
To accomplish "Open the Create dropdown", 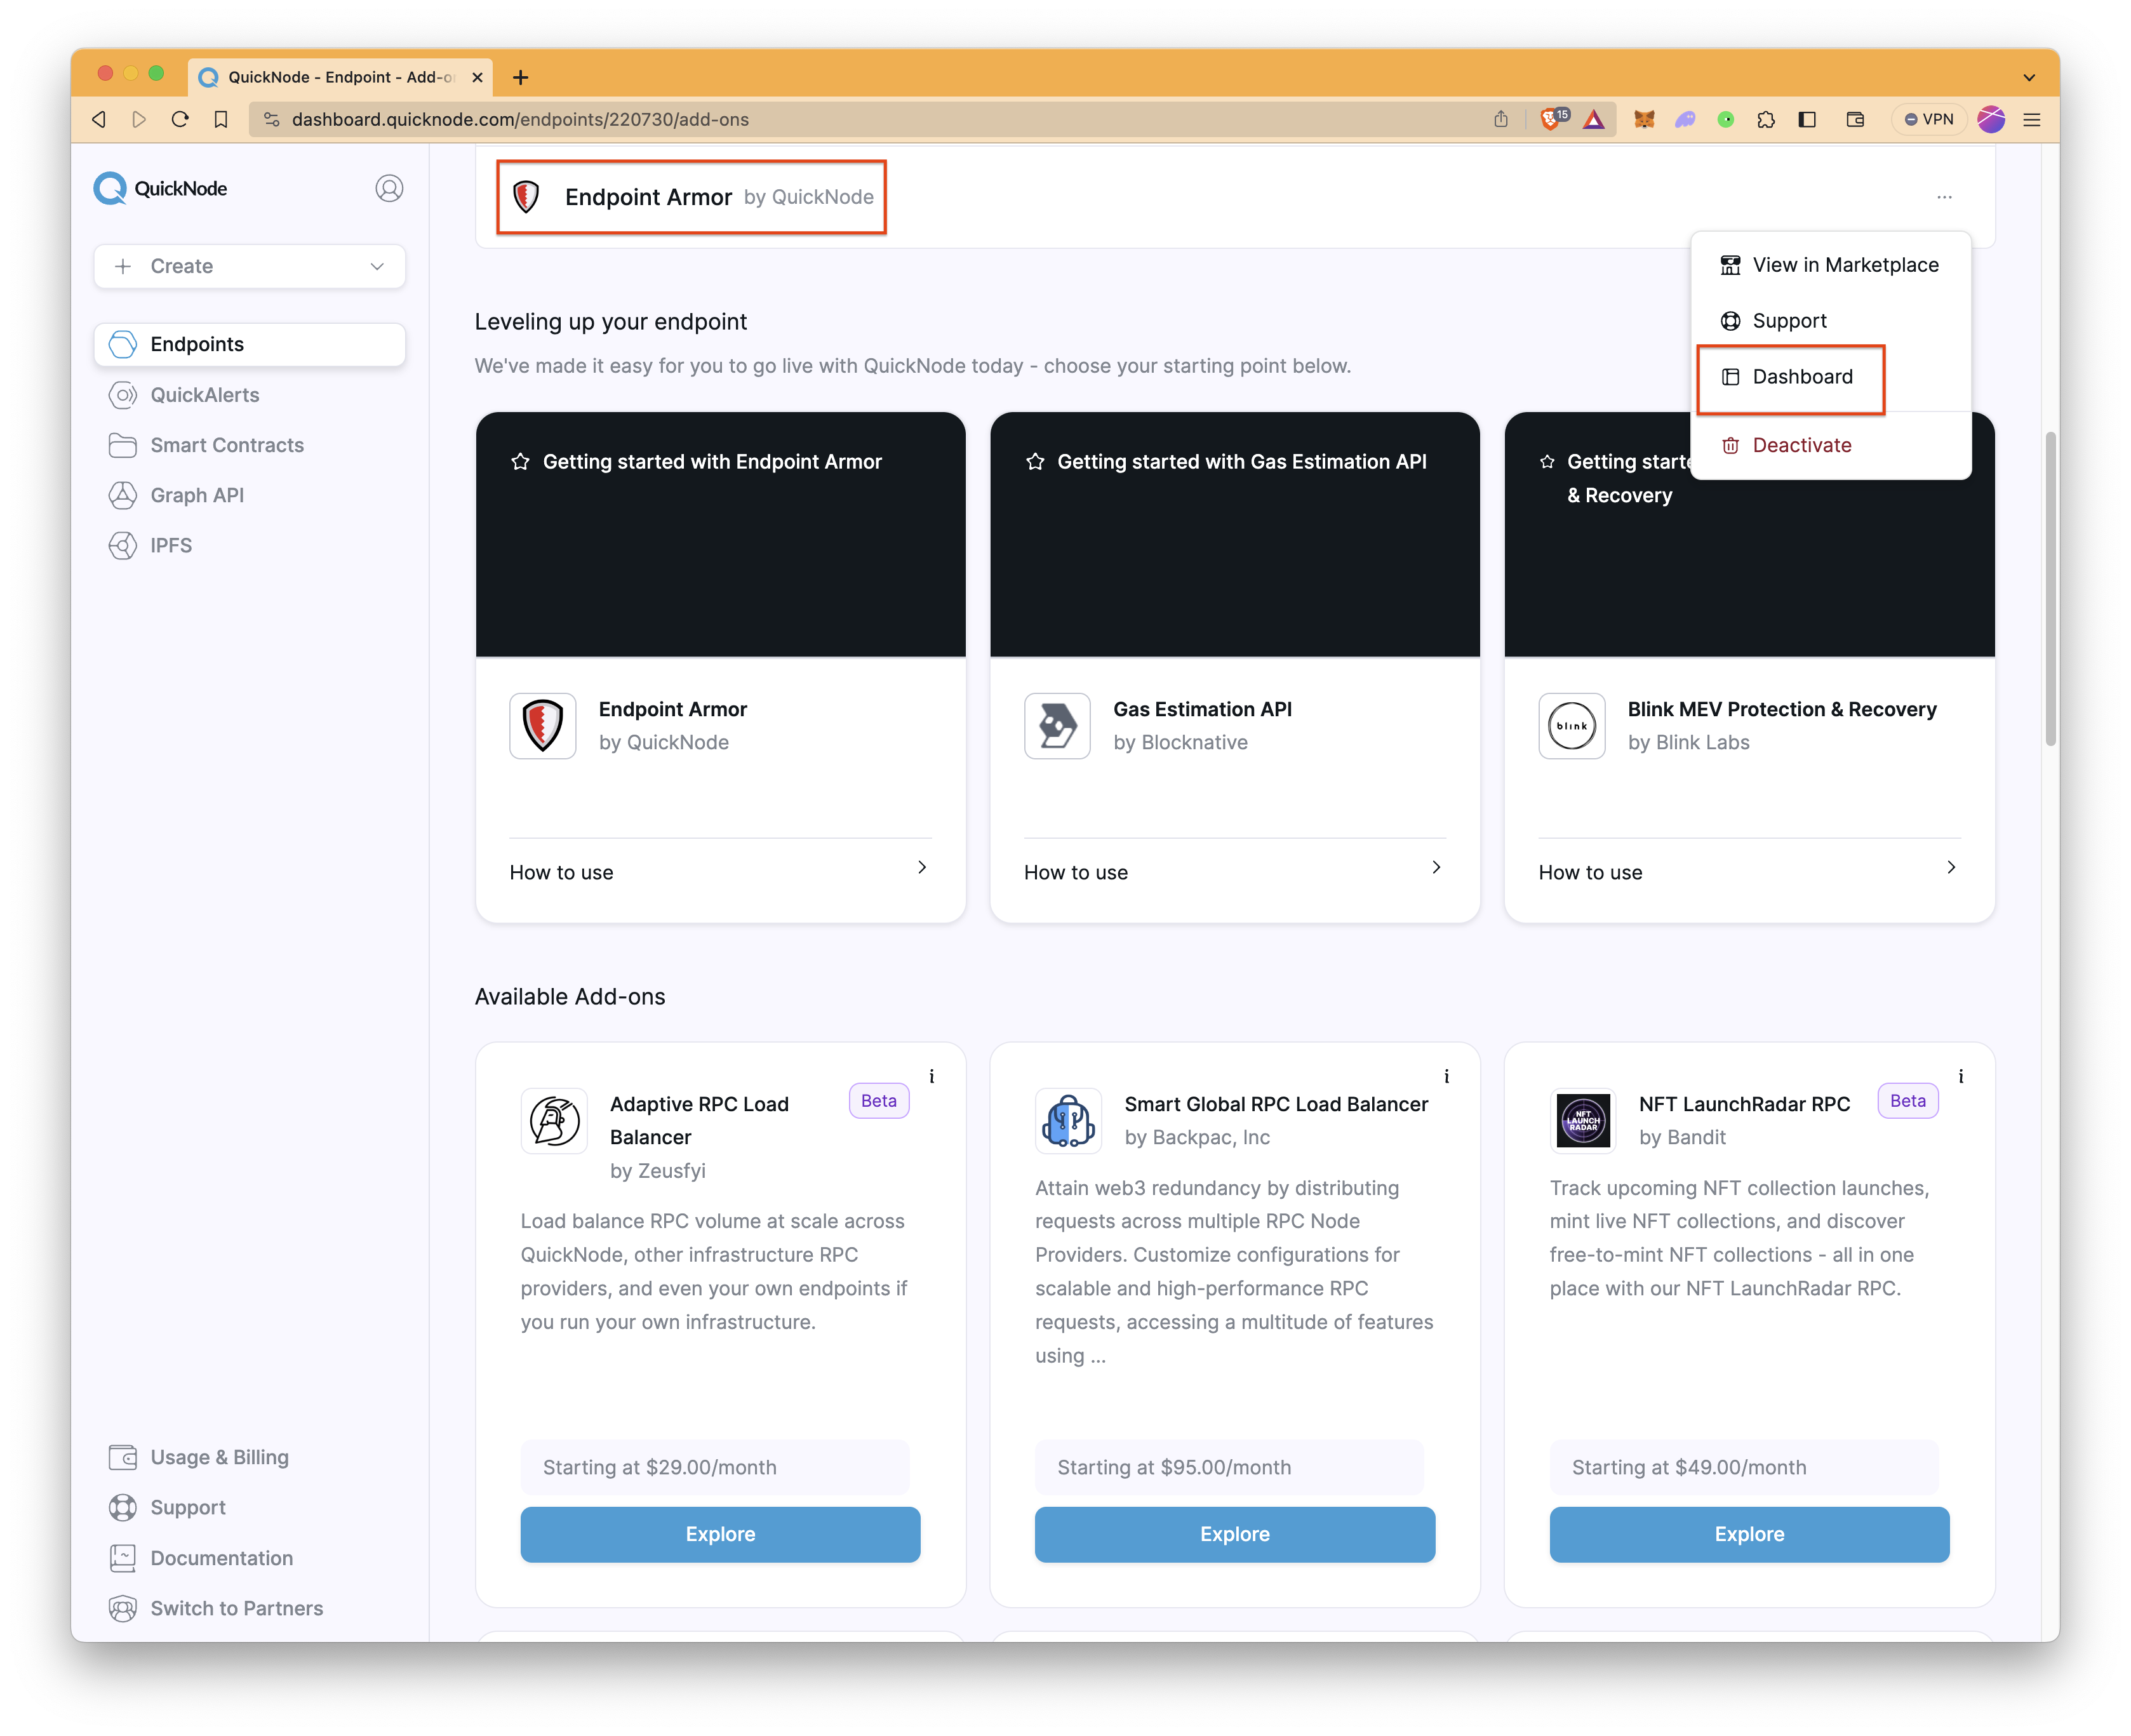I will click(x=250, y=266).
